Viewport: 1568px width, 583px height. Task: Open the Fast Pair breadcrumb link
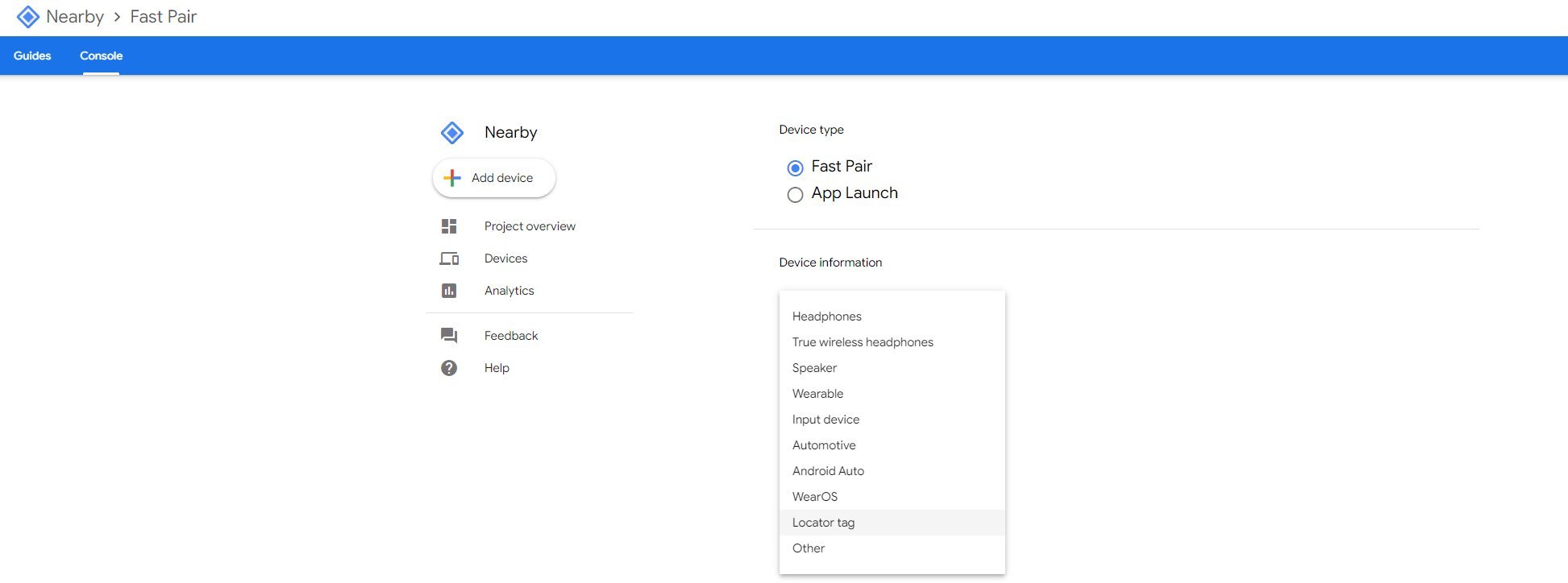click(164, 17)
